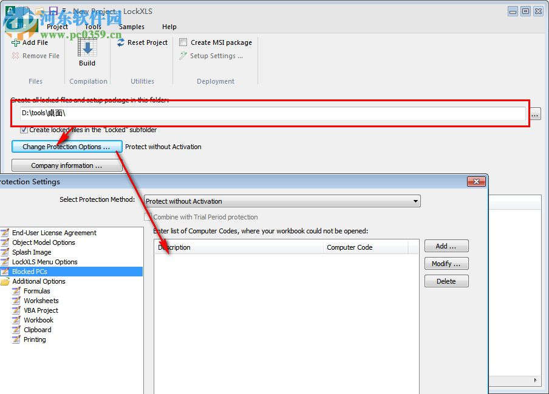549x394 pixels.
Task: Click the Company information button
Action: click(x=67, y=165)
